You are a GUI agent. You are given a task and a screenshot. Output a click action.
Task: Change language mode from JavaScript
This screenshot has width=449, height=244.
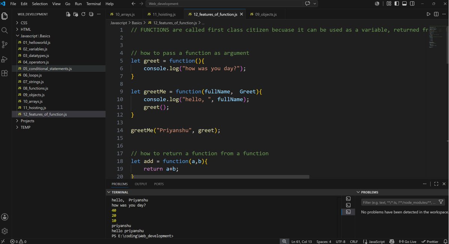tap(377, 241)
